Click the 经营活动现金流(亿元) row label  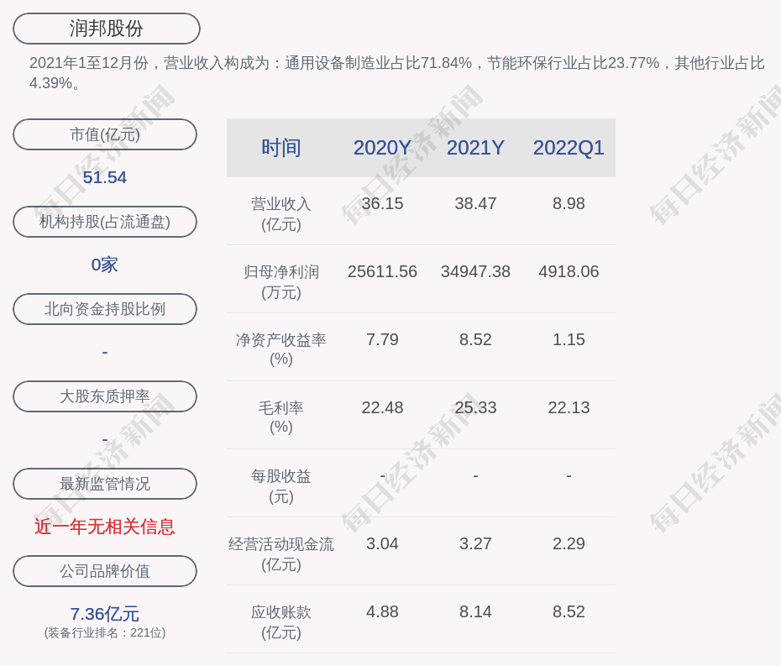281,554
